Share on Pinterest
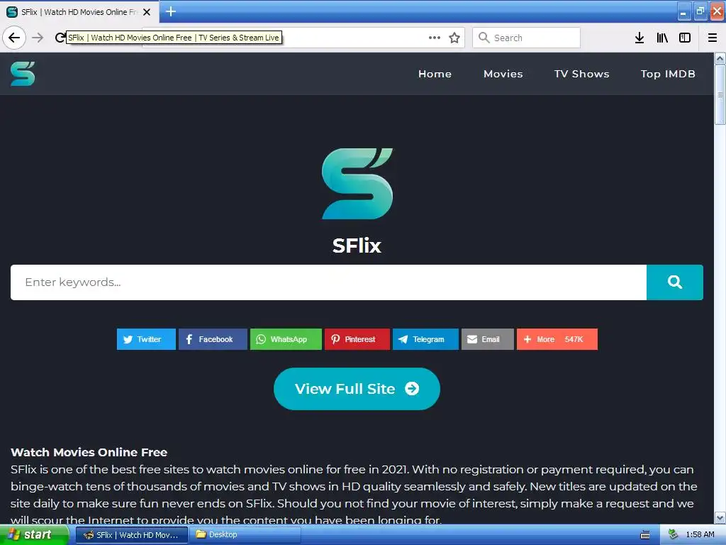Image resolution: width=726 pixels, height=545 pixels. pos(357,339)
